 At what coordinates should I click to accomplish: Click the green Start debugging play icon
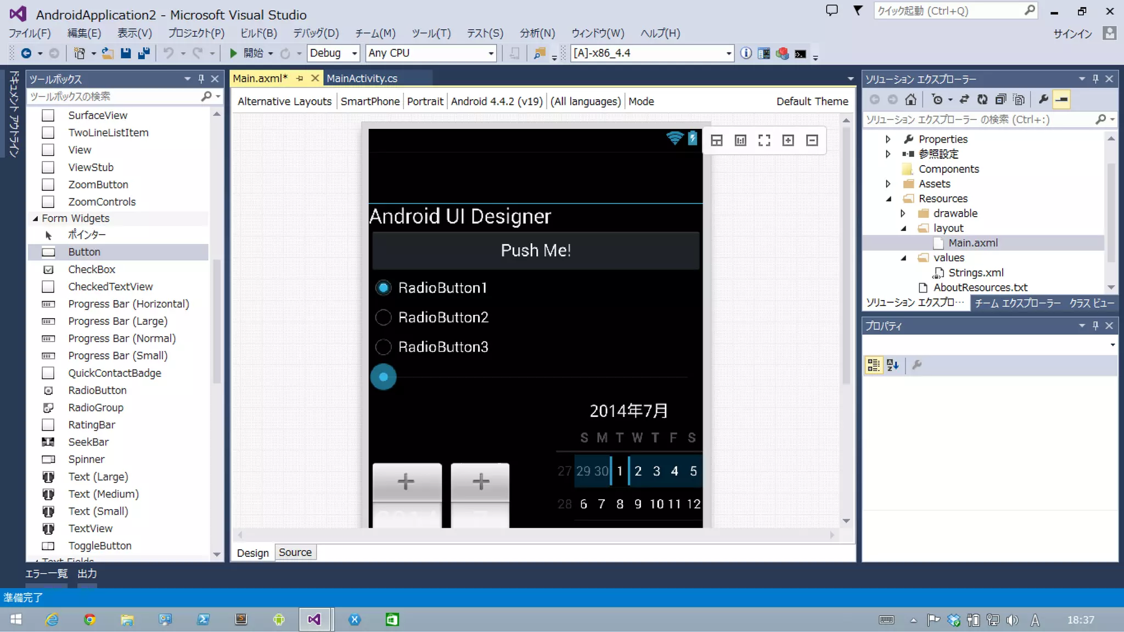(233, 53)
